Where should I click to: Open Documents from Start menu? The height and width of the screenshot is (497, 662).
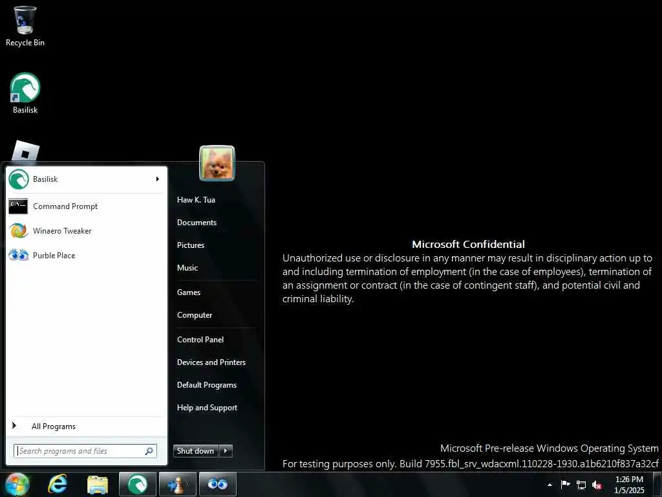[197, 223]
